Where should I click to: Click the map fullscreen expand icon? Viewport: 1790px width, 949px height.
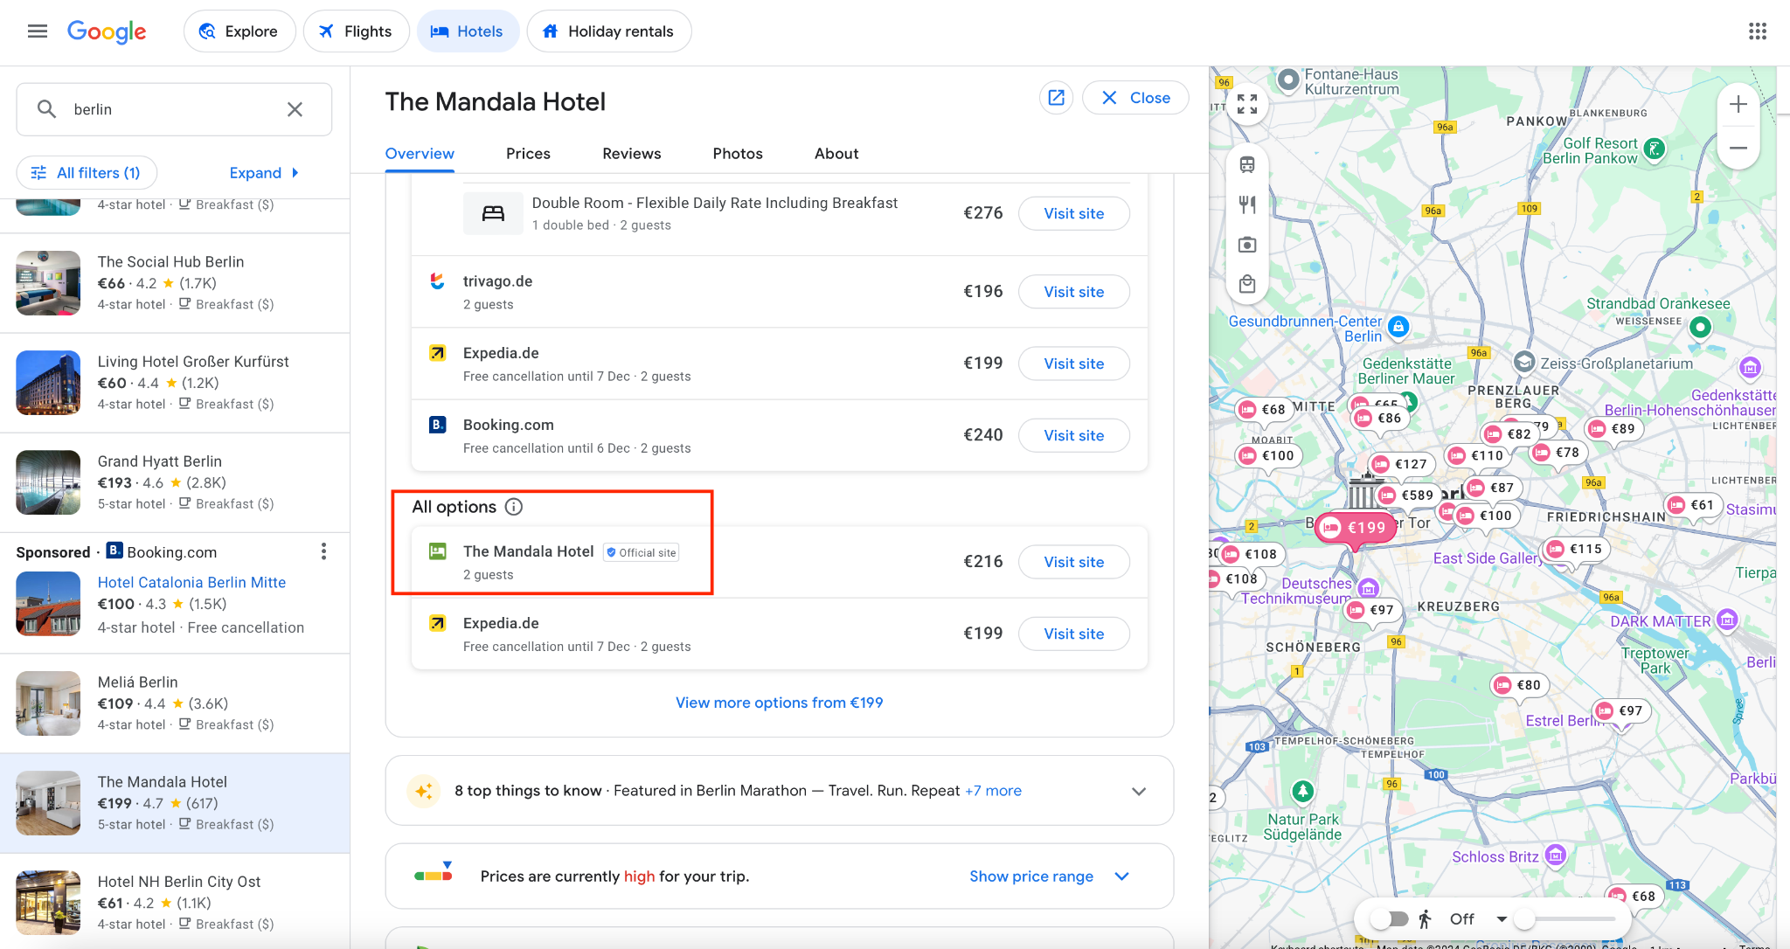click(1247, 105)
